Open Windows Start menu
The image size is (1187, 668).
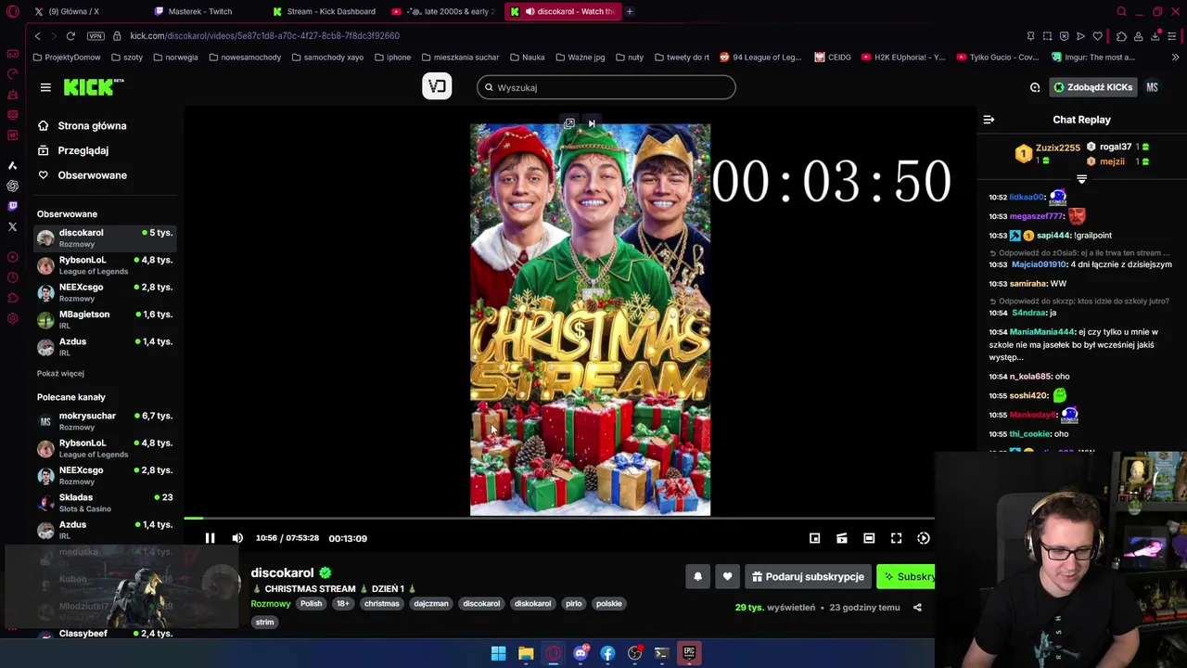tap(498, 653)
